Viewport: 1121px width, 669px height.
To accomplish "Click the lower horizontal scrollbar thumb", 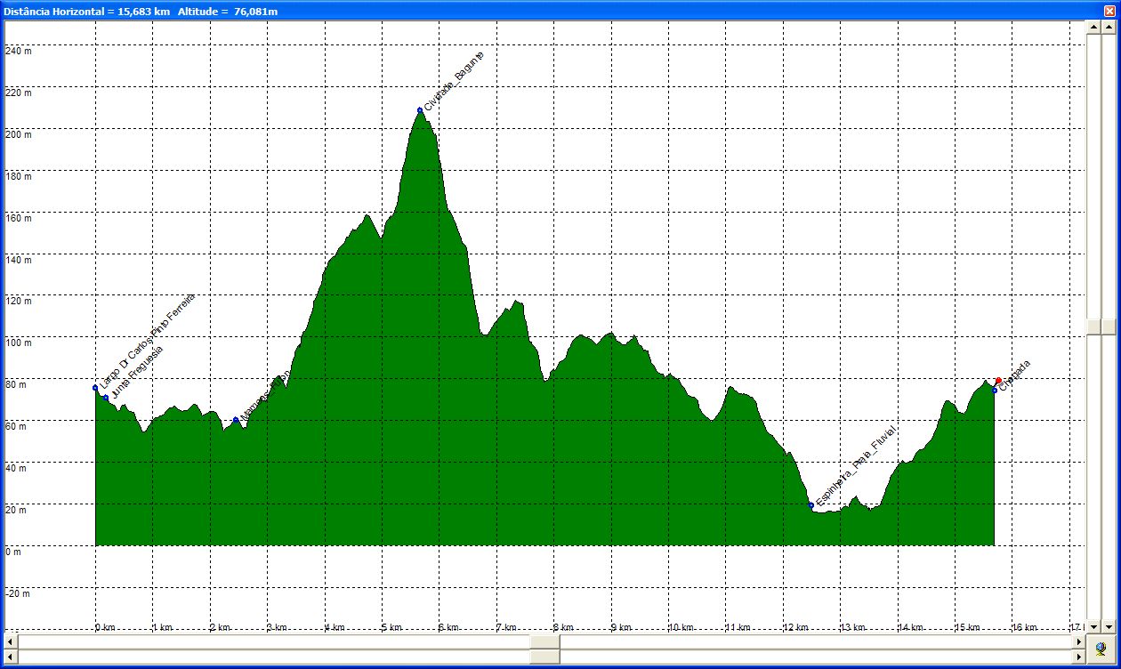I will tap(545, 657).
